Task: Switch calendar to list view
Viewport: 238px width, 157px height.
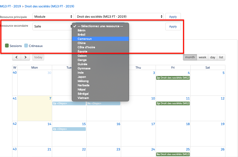Action: pyautogui.click(x=221, y=57)
